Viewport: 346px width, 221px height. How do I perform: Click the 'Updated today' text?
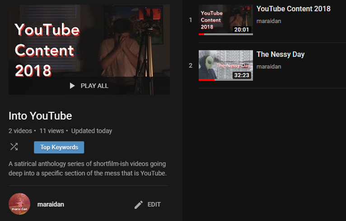pyautogui.click(x=92, y=131)
